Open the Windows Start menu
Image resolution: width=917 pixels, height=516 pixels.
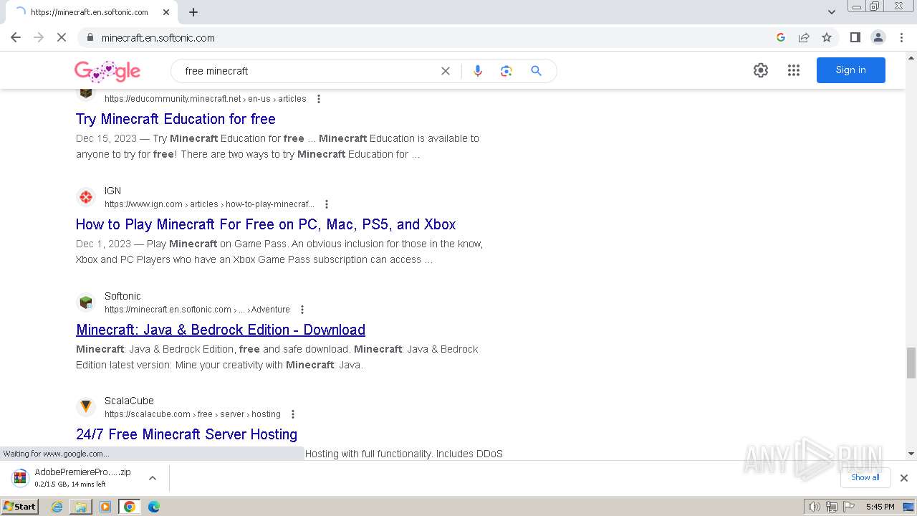(x=19, y=507)
